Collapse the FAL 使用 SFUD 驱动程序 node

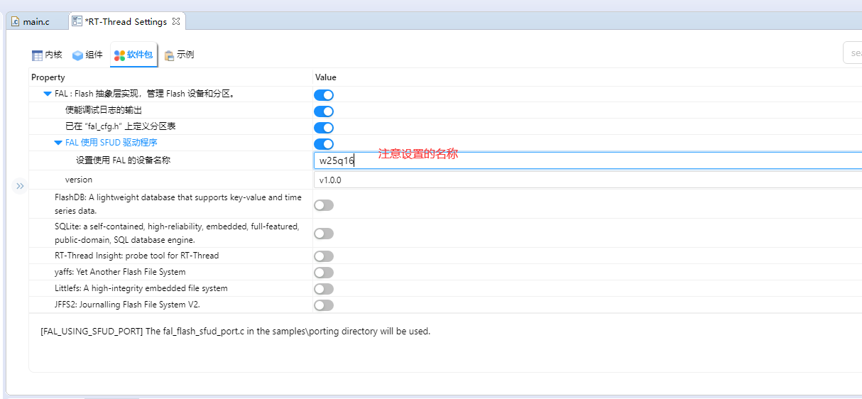click(58, 143)
